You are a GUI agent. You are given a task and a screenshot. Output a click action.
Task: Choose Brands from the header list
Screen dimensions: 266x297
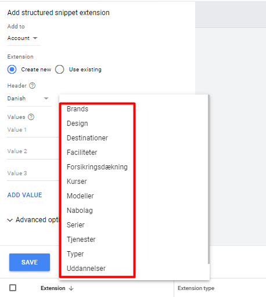(x=77, y=109)
